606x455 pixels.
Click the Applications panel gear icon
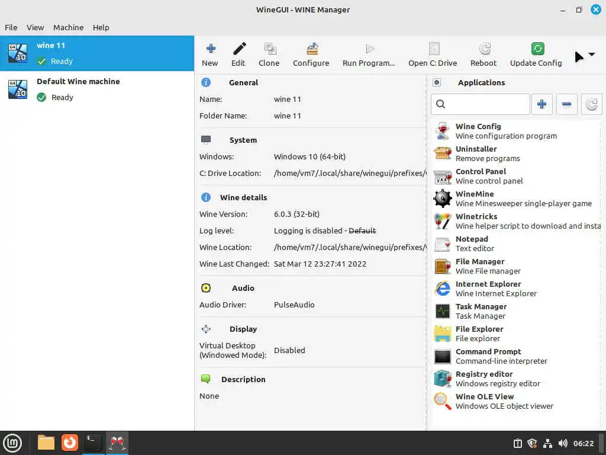[x=437, y=82]
